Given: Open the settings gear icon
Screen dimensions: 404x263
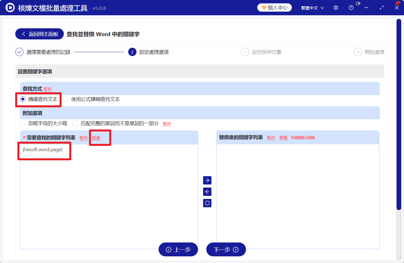Looking at the screenshot, I should tap(336, 8).
